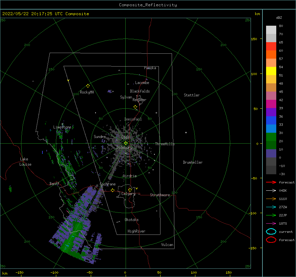Click the Innisfail label
Screen dimensions: 296x277
[133, 119]
